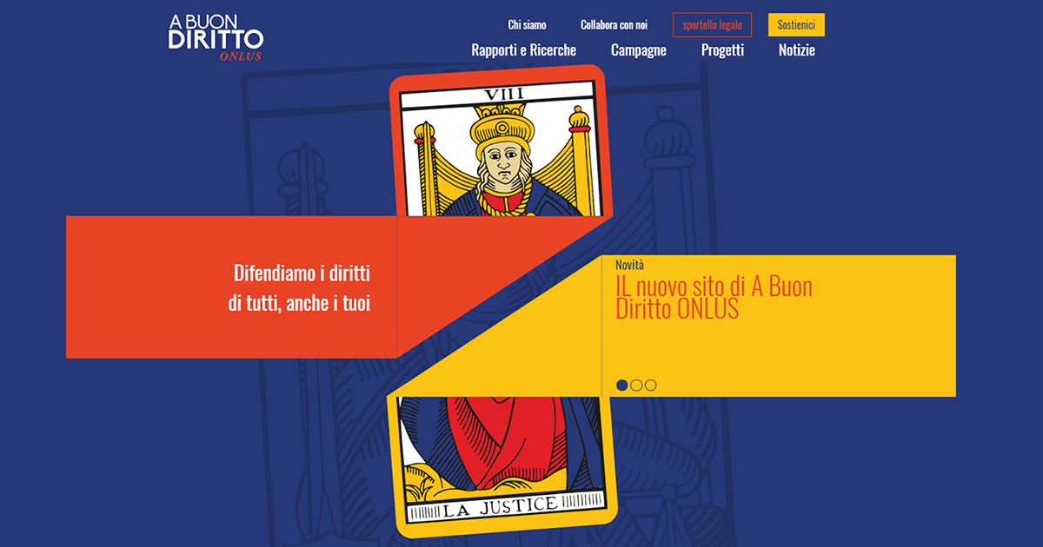Viewport: 1043px width, 547px height.
Task: Select Progetti in the navigation
Action: point(722,50)
